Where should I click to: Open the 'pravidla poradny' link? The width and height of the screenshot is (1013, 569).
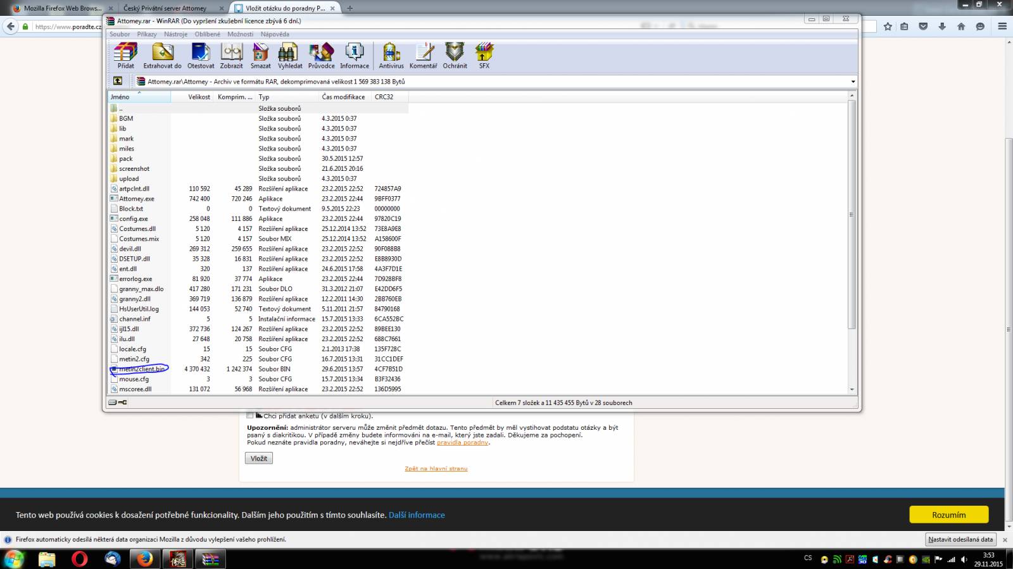(462, 442)
